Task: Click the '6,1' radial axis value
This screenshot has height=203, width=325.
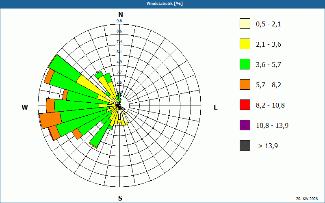Action: tap(119, 52)
